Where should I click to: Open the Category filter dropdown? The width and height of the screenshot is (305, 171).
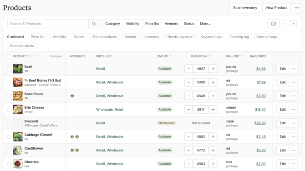(112, 24)
